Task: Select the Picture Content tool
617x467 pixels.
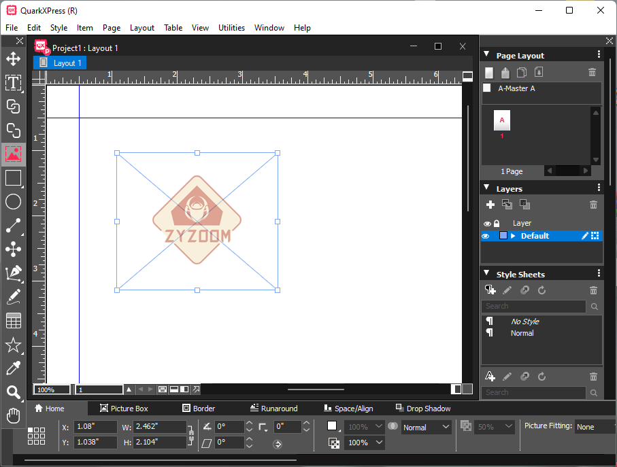Action: click(x=14, y=154)
